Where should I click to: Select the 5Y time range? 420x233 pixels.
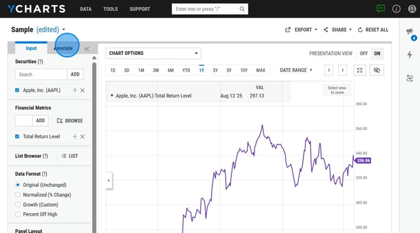tap(229, 70)
